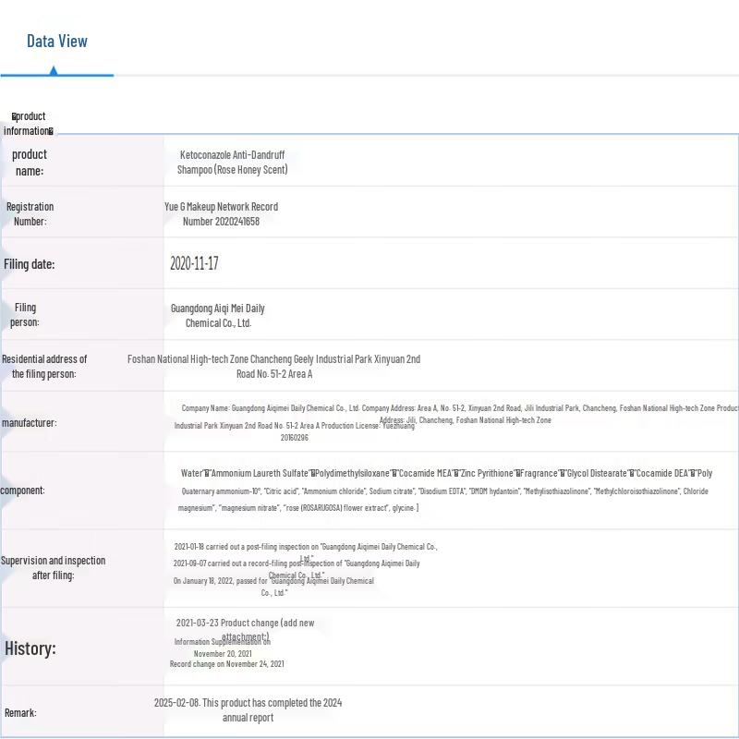This screenshot has width=739, height=739.
Task: Click the Filing person label
Action: click(25, 315)
